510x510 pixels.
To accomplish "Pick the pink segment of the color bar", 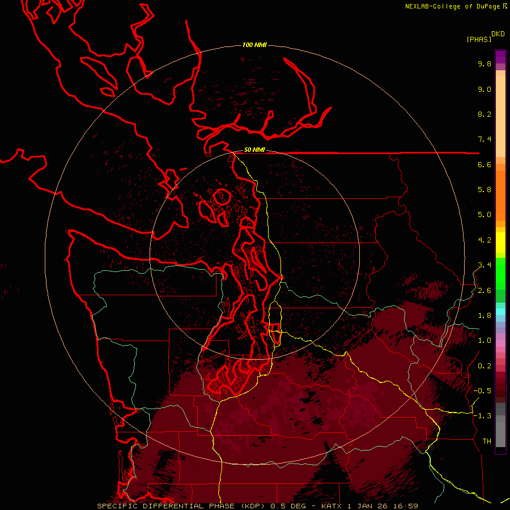I will tap(500, 343).
